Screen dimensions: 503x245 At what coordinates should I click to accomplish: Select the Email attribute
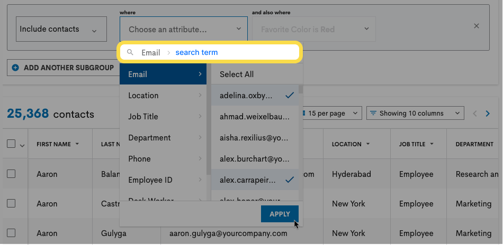(163, 74)
